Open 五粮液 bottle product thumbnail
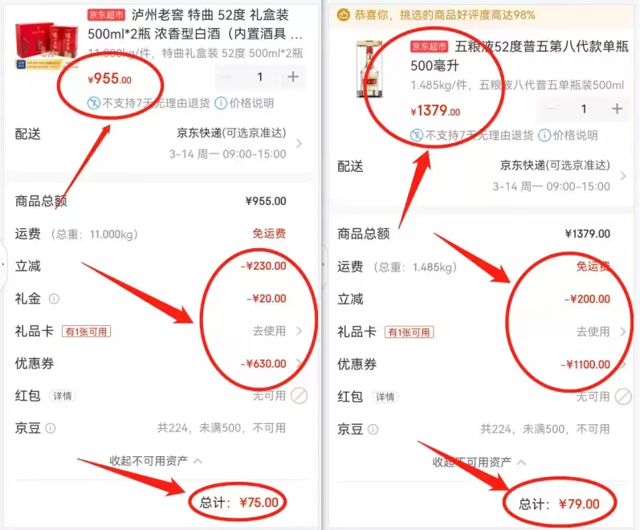The height and width of the screenshot is (530, 640). click(370, 68)
